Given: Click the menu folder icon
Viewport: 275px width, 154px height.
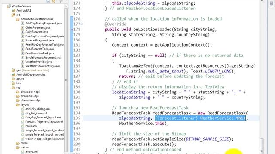Looking at the screenshot, I should 18,143.
